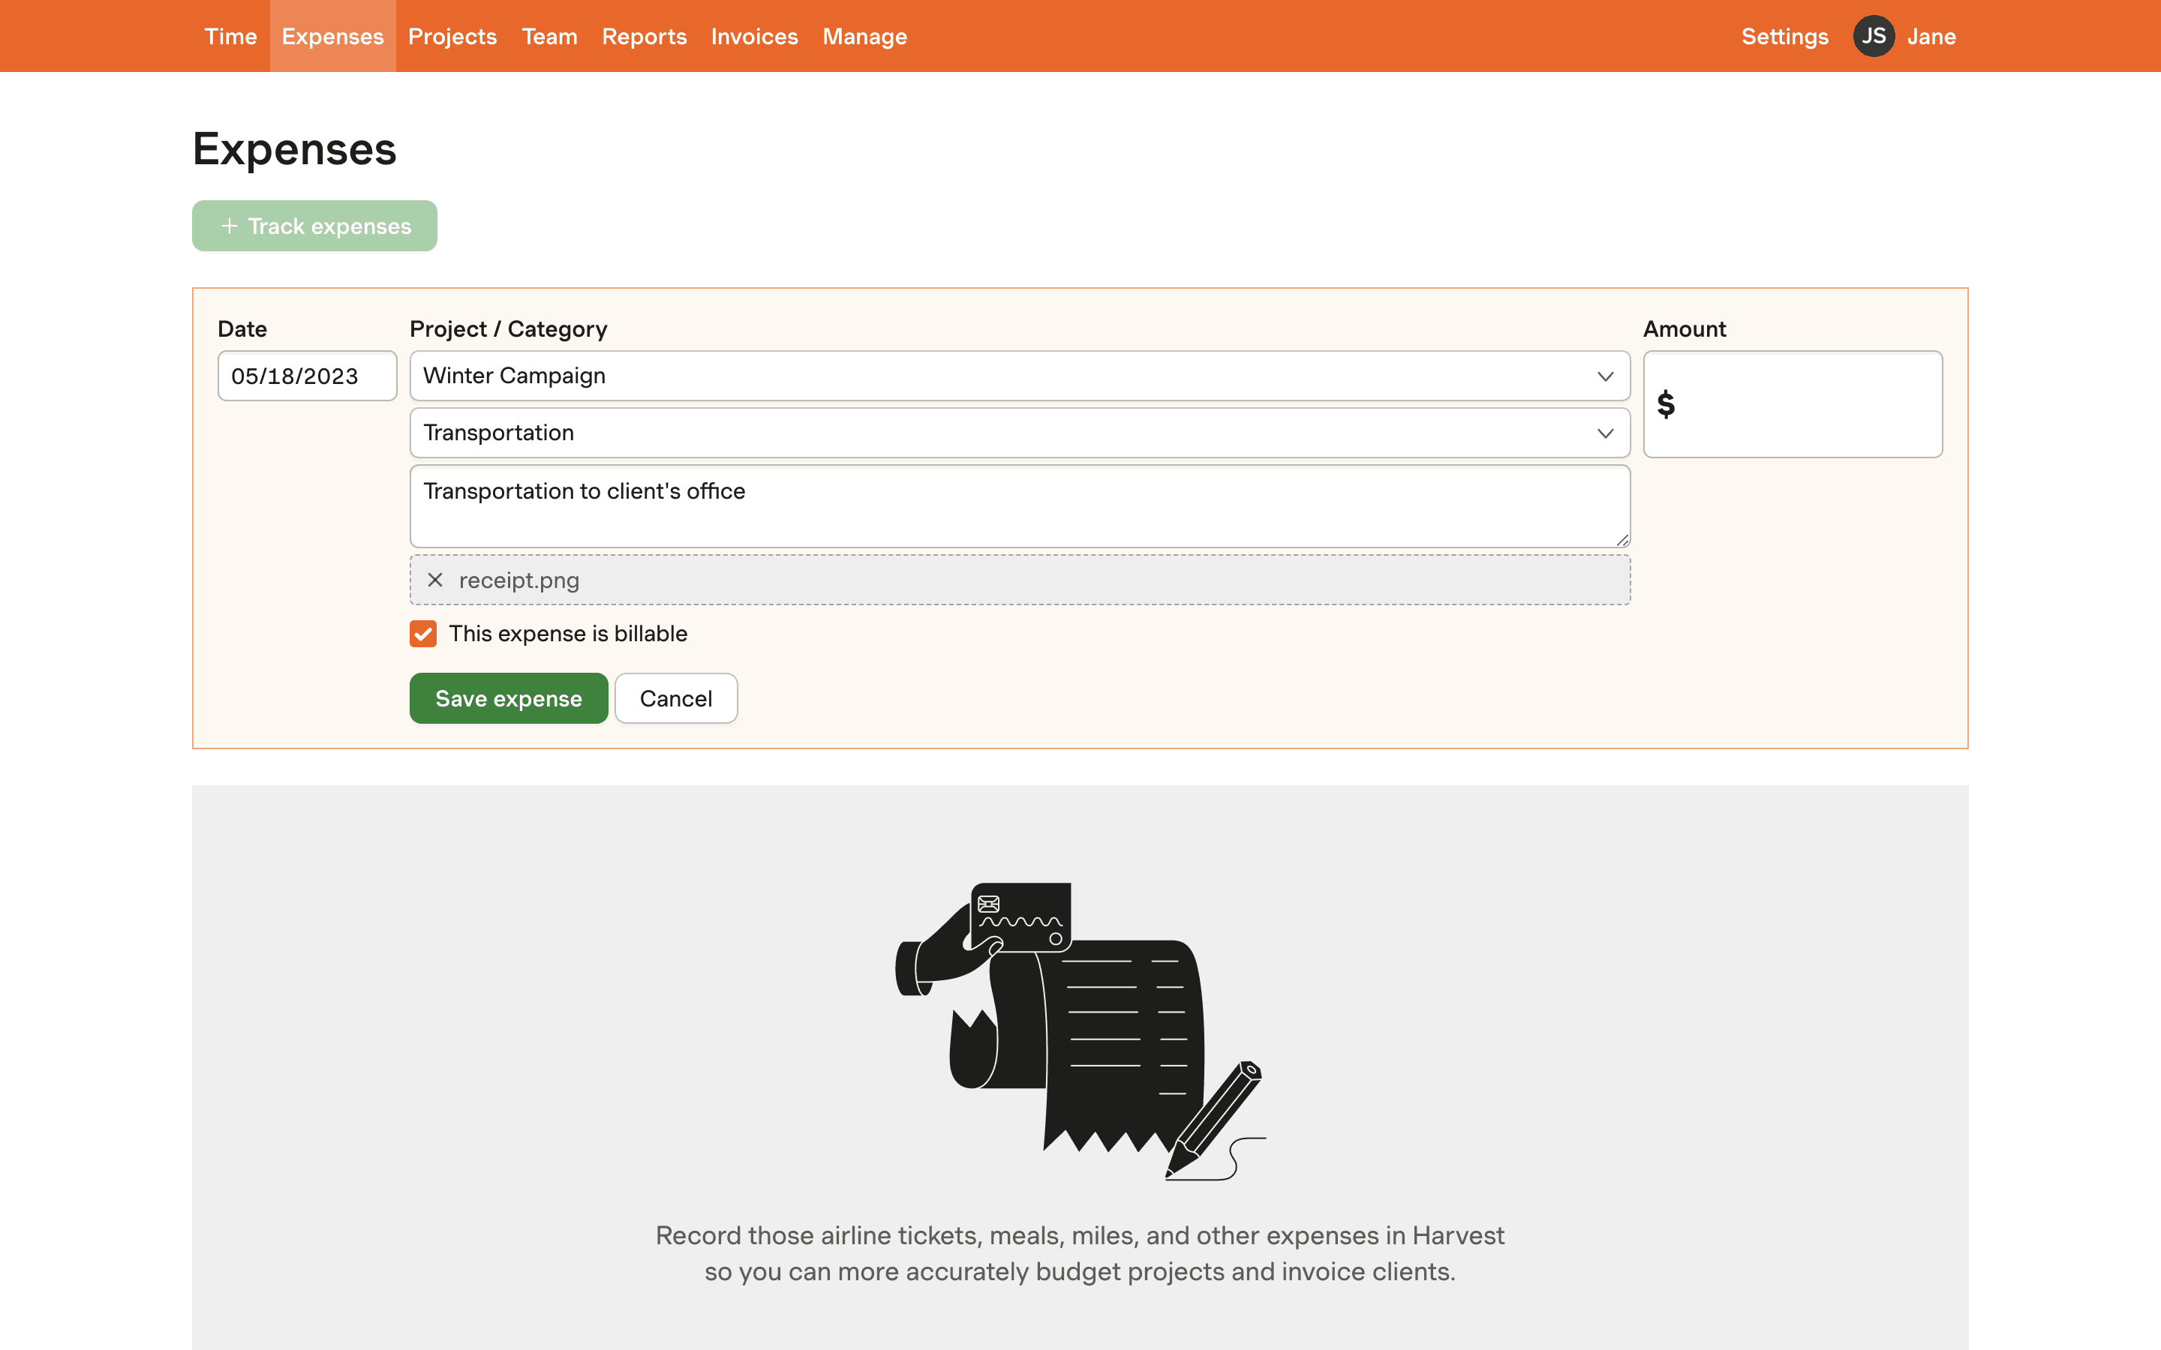Open the Invoices tab
Viewport: 2161px width, 1350px height.
(753, 37)
